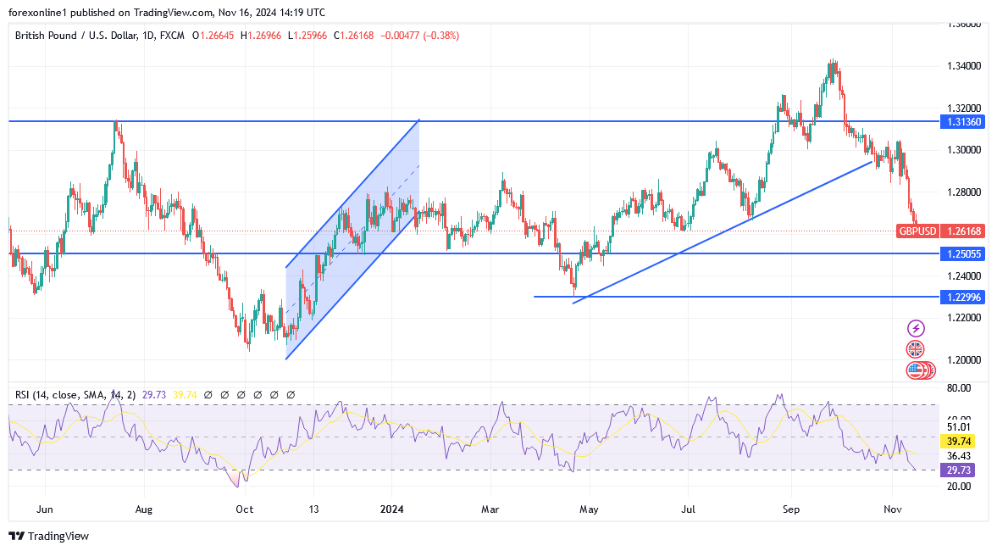Click the RSI (14, close, SMA, 14, 2) legend
Viewport: 997px width, 551px height.
75,395
